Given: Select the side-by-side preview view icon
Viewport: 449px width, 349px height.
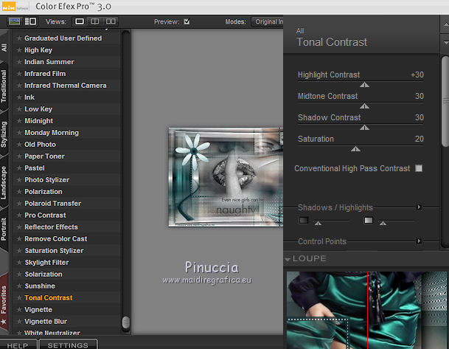Looking at the screenshot, I should (111, 21).
